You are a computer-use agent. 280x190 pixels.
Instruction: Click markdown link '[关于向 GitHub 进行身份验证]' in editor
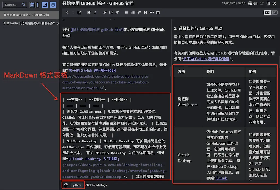point(92,71)
